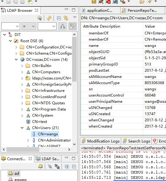Collapse the CN=Users (21) node

click(22, 128)
